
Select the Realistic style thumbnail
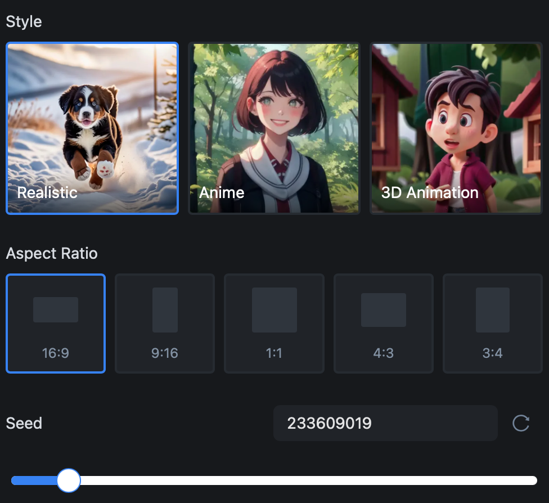pos(92,128)
